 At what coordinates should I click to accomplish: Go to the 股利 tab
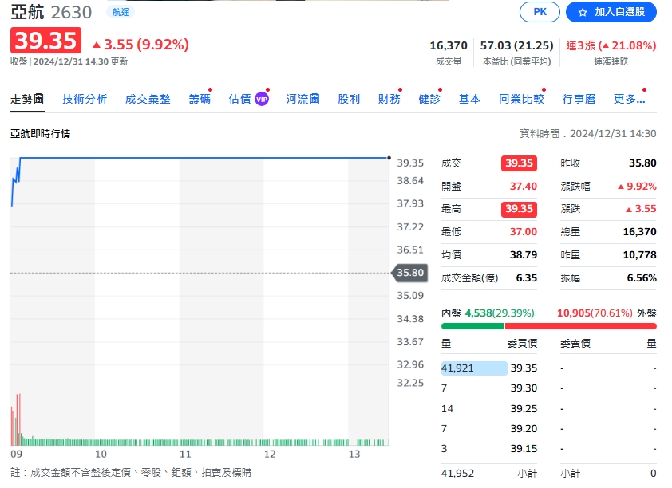point(349,99)
